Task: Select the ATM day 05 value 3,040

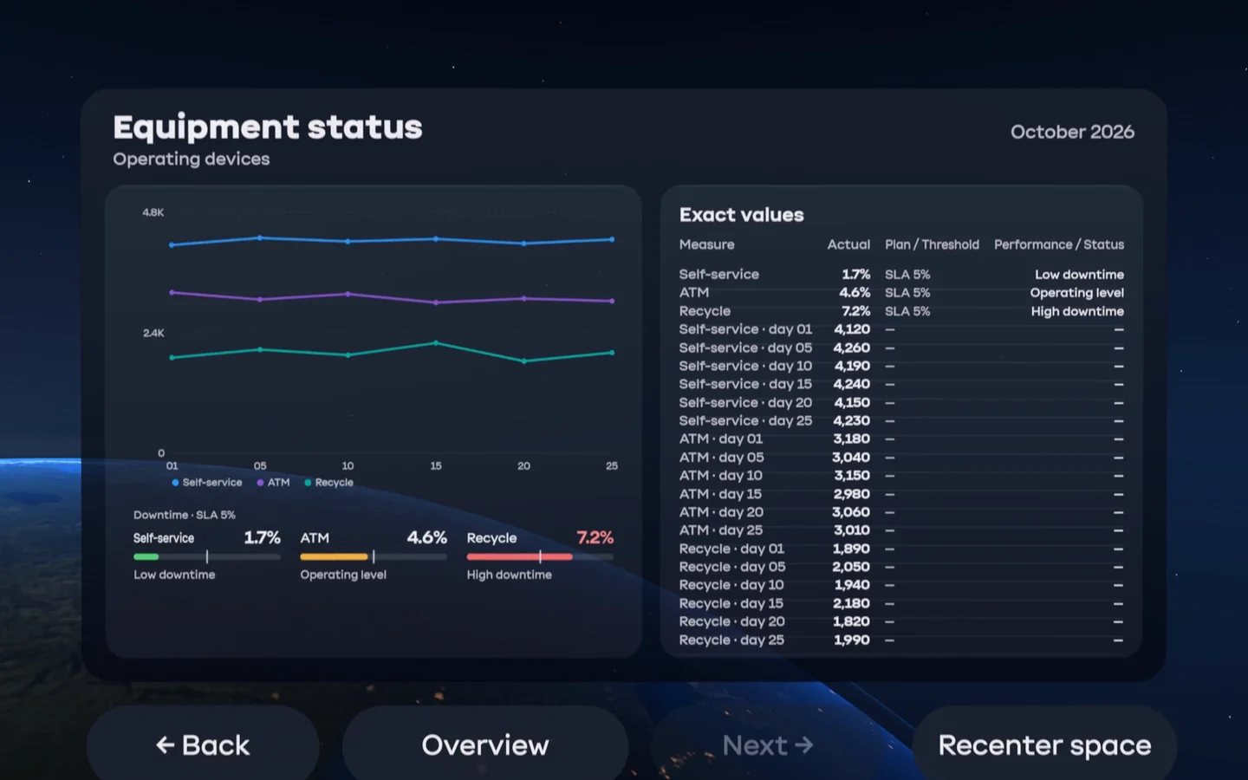Action: pyautogui.click(x=851, y=458)
